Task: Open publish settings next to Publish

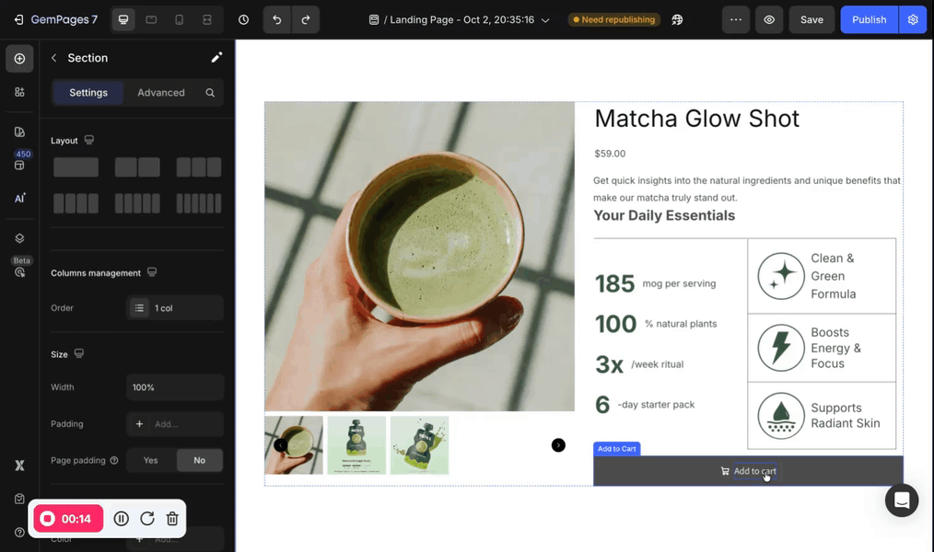Action: [x=912, y=19]
